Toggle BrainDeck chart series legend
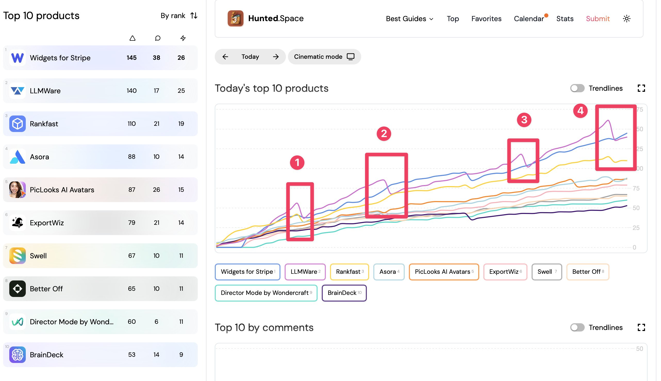661x381 pixels. click(x=344, y=293)
